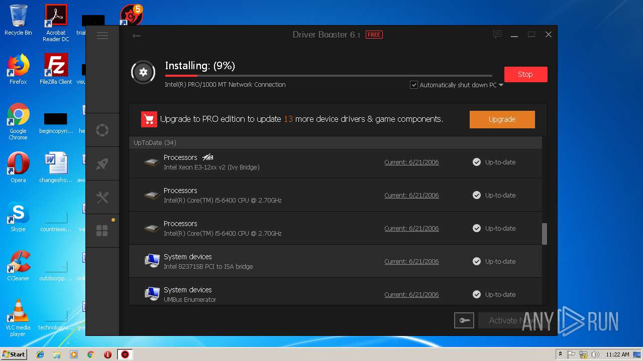Click the license key icon
643x361 pixels.
(464, 320)
